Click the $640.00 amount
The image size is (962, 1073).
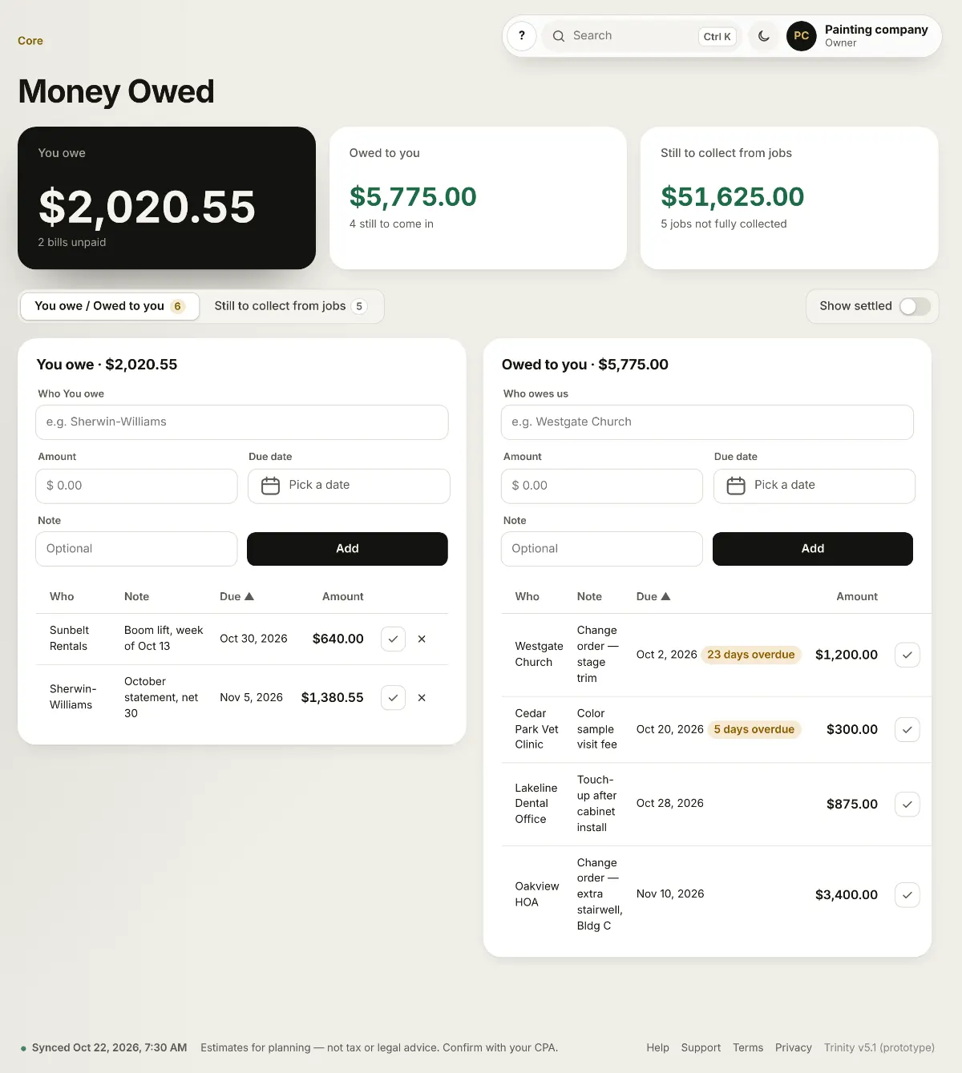pyautogui.click(x=338, y=639)
